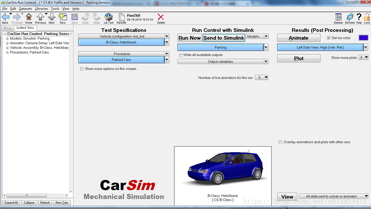This screenshot has width=371, height=209.
Task: Open the Datasets menu
Action: click(x=26, y=9)
